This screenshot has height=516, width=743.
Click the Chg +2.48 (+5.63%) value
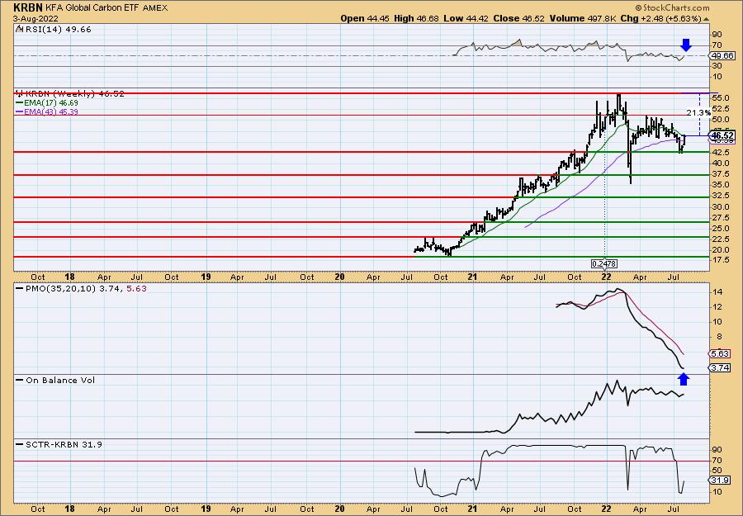[x=660, y=18]
